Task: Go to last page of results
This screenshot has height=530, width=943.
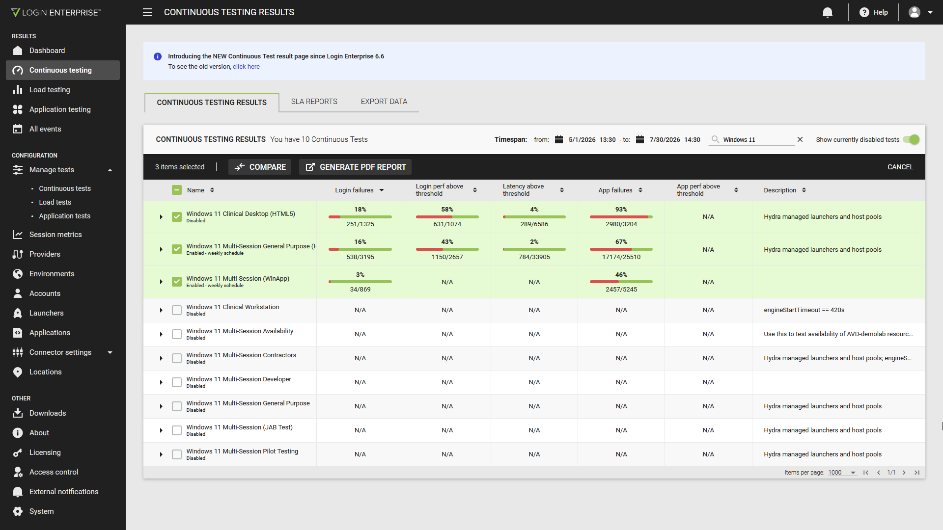Action: point(916,473)
